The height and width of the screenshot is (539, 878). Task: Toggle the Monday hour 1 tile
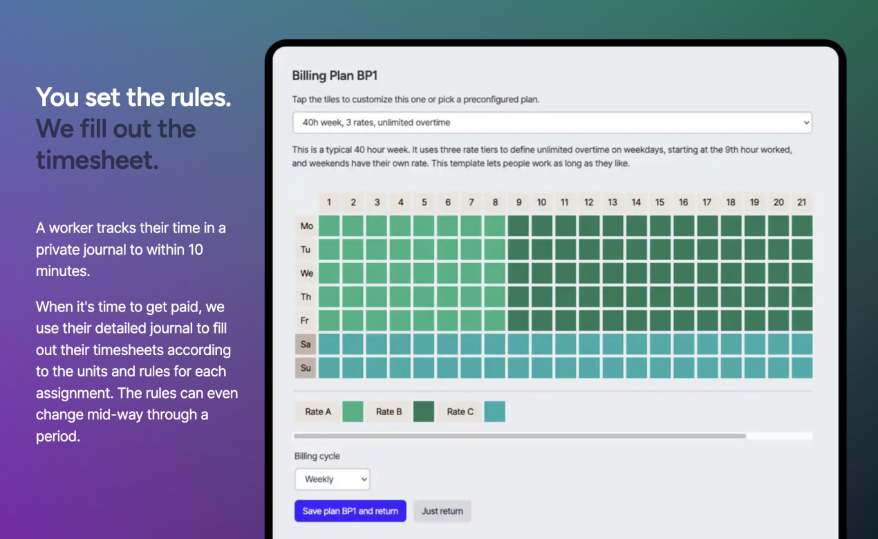(329, 226)
